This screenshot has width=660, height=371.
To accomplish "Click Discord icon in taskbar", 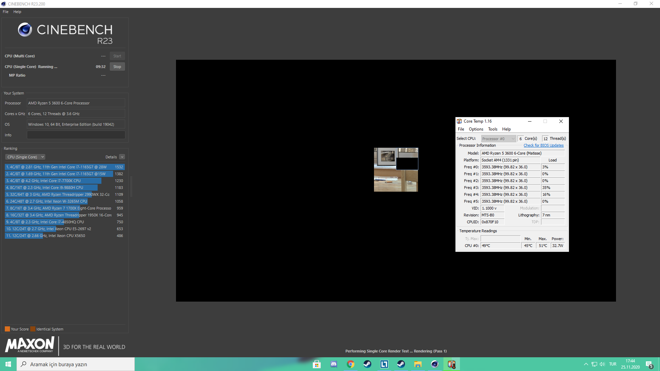I will click(334, 364).
